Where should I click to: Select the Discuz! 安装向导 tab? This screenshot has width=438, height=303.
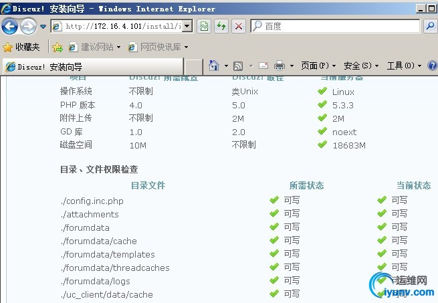click(93, 66)
